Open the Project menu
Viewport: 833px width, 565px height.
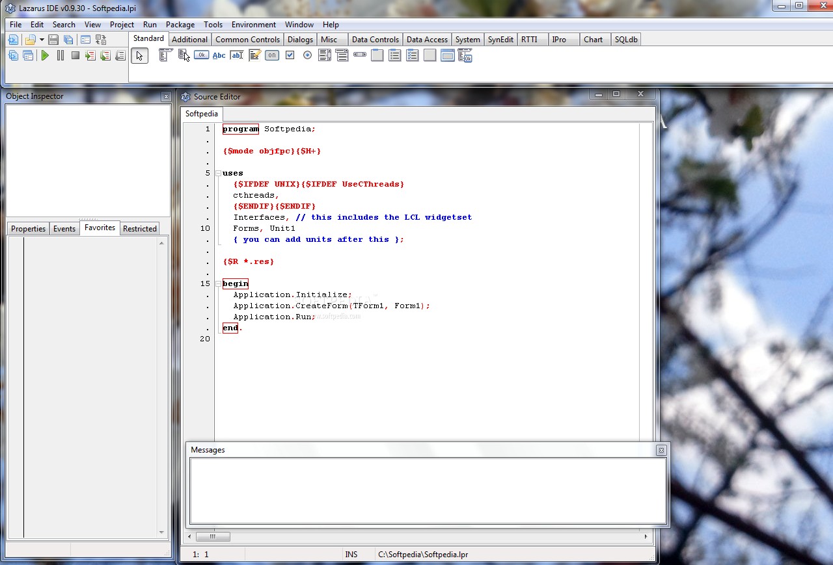[x=122, y=25]
